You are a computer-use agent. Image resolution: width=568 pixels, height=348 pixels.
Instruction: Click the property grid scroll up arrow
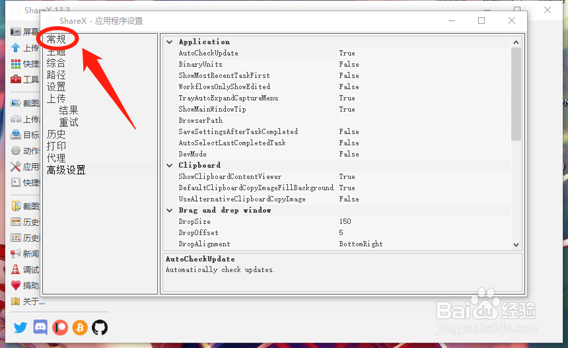coord(516,42)
